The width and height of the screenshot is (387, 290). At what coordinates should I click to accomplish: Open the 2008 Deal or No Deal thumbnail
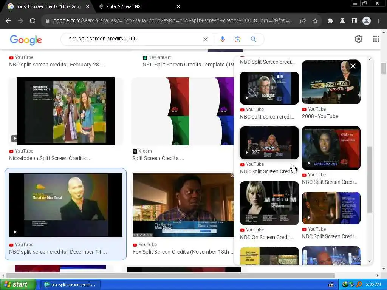[331, 82]
